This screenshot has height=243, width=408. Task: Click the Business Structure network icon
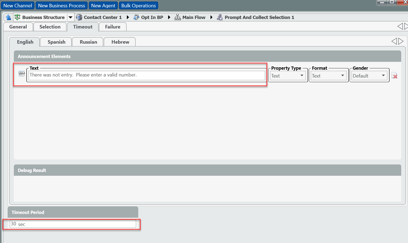17,17
